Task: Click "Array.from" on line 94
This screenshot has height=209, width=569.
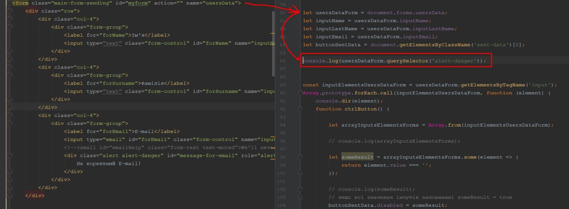Action: point(445,125)
